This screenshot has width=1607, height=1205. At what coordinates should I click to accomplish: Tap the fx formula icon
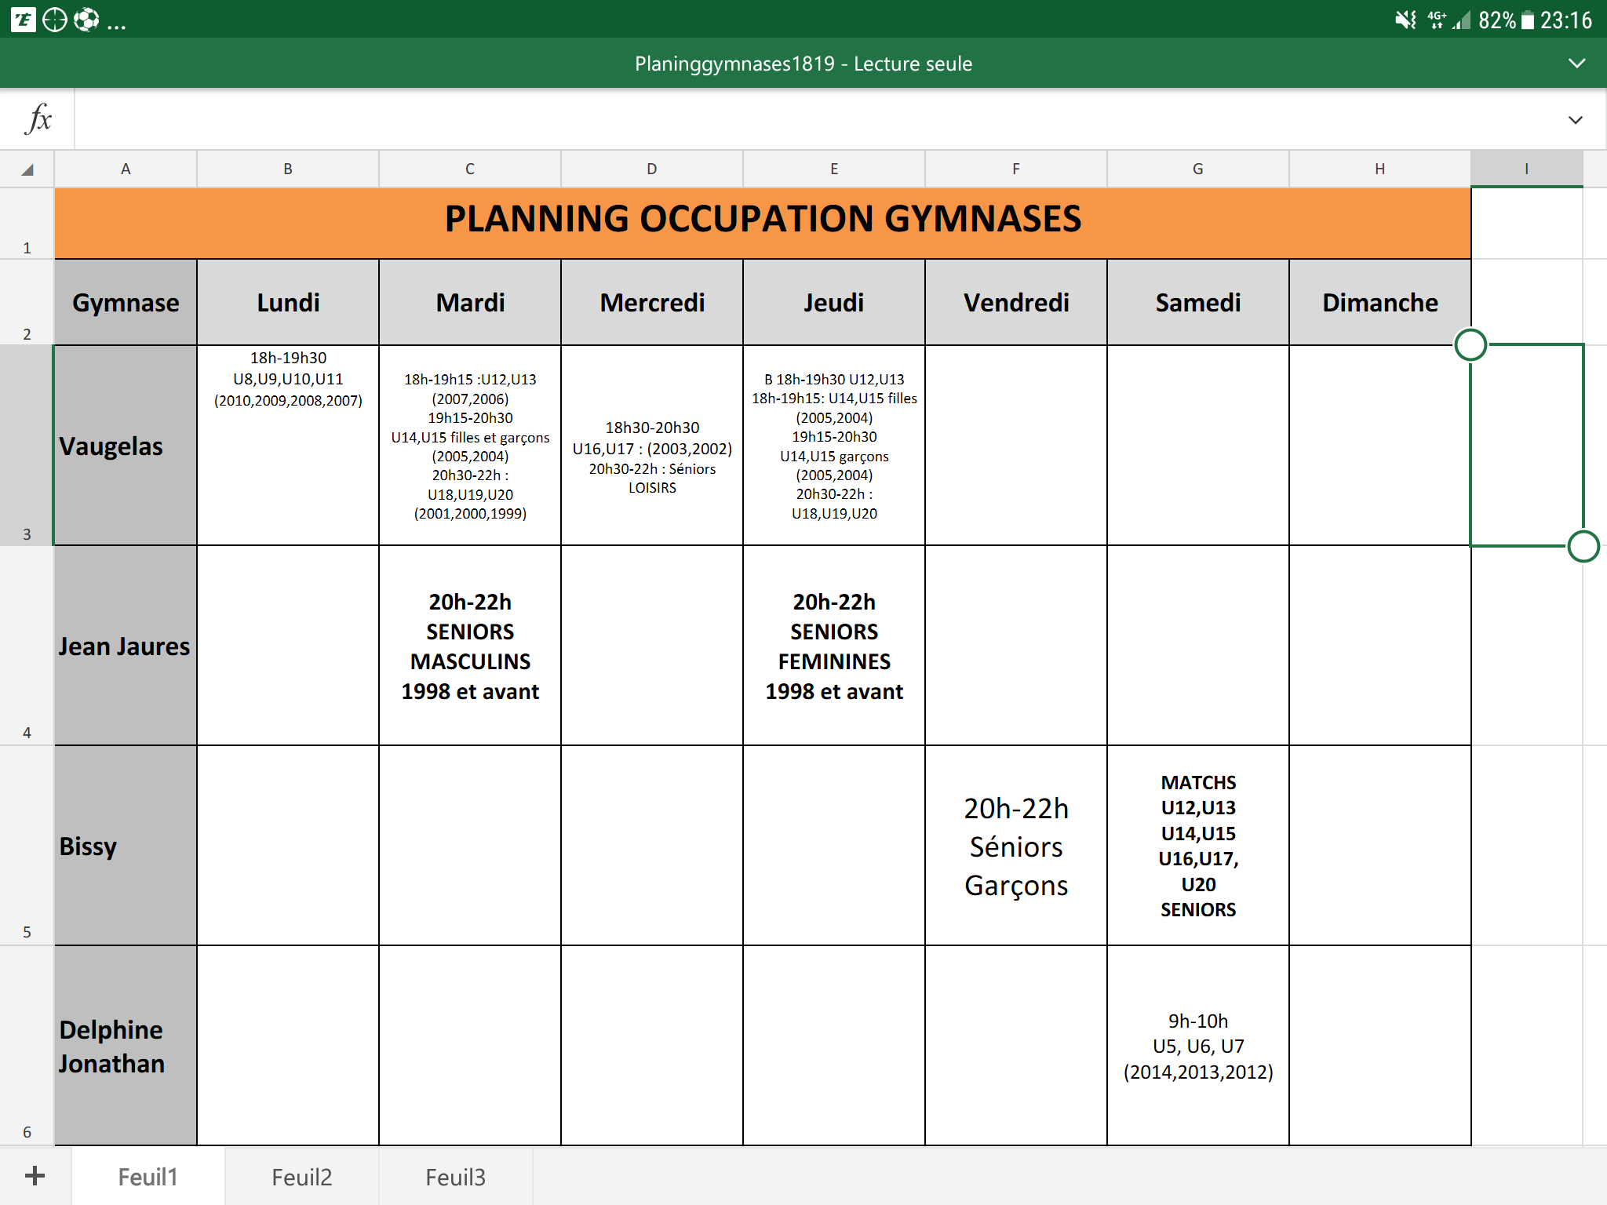coord(38,119)
